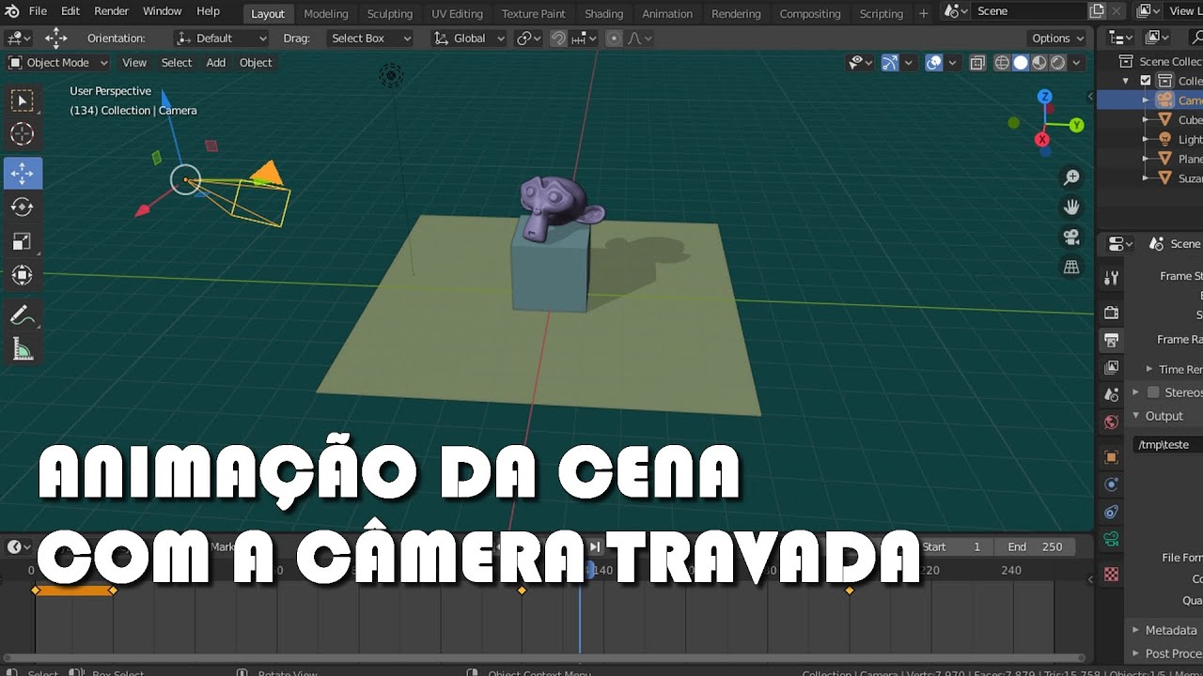Toggle the viewport overlays button
The image size is (1203, 676).
tap(934, 63)
